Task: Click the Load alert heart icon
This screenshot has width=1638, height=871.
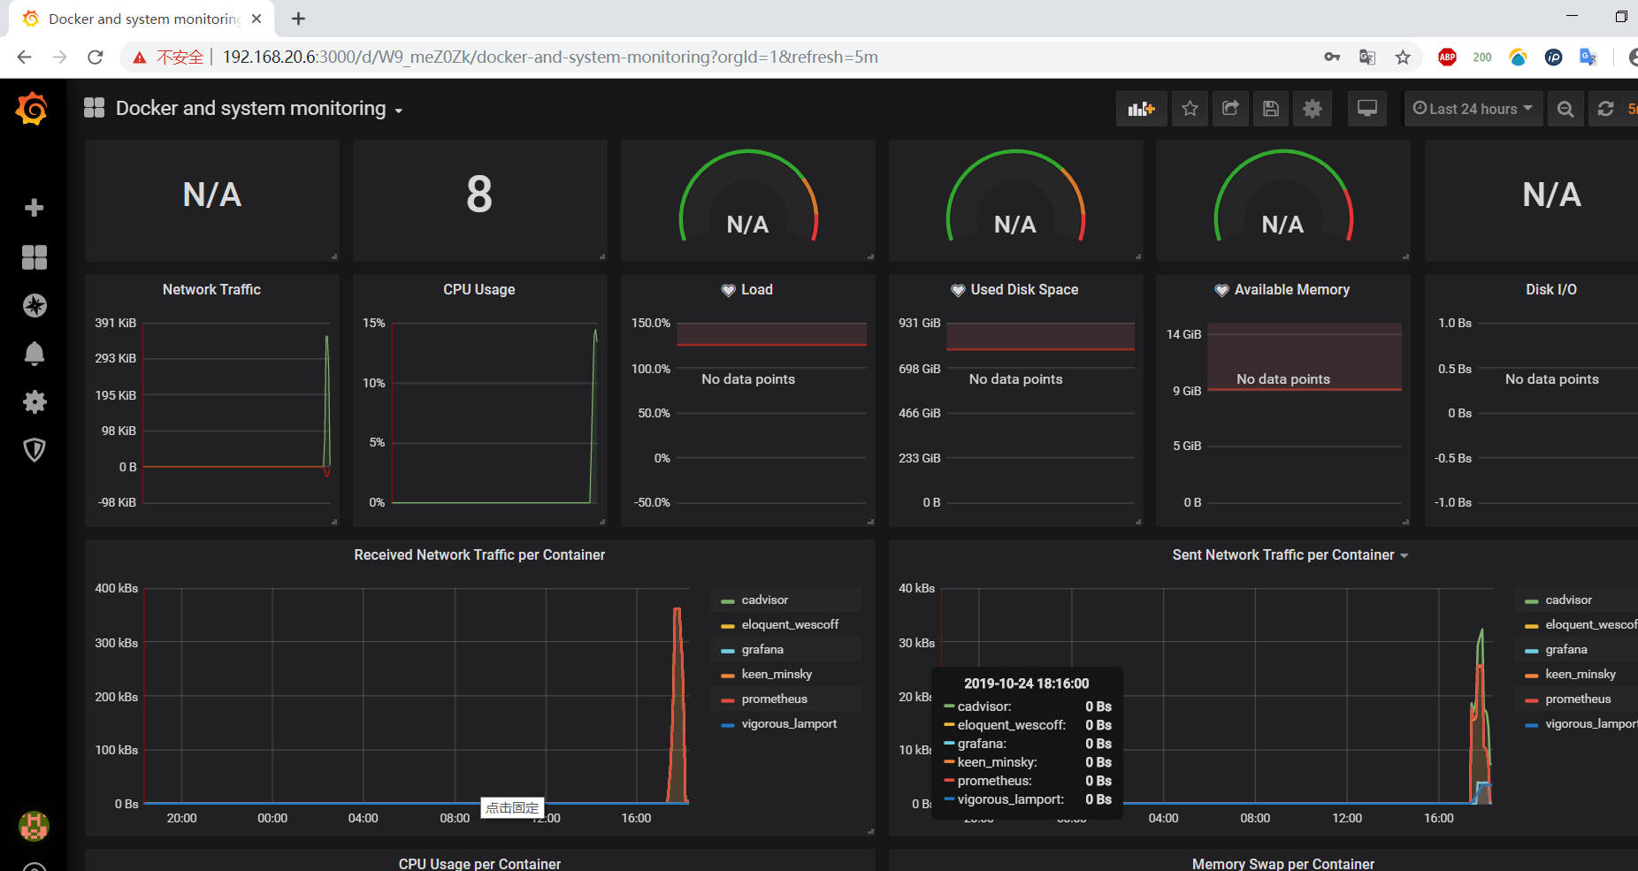Action: click(729, 290)
